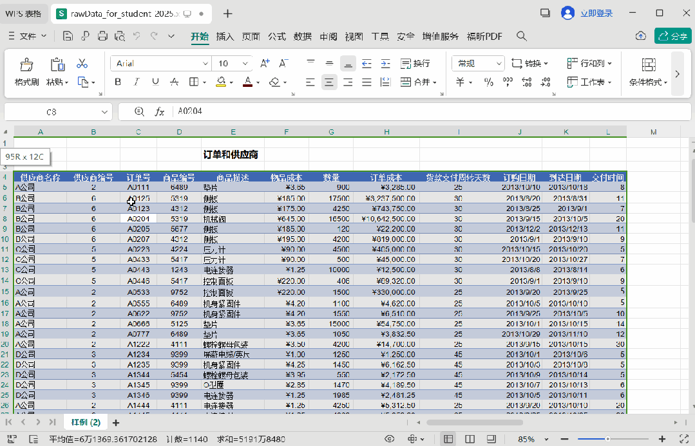The width and height of the screenshot is (695, 446).
Task: Open the borders dropdown arrow
Action: click(204, 82)
